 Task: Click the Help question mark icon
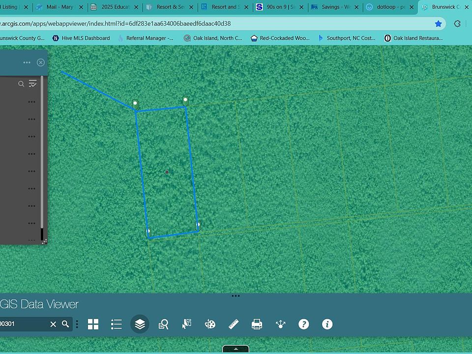click(x=304, y=324)
